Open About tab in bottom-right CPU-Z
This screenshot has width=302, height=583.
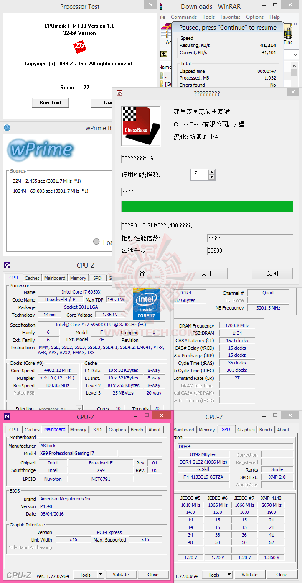[x=283, y=430]
